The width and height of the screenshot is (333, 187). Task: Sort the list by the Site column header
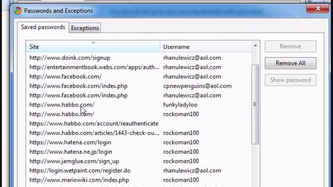point(93,47)
